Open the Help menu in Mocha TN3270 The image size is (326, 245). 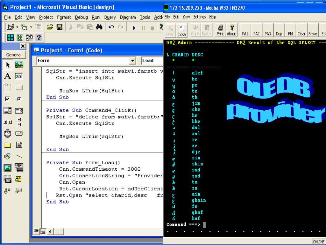(212, 17)
